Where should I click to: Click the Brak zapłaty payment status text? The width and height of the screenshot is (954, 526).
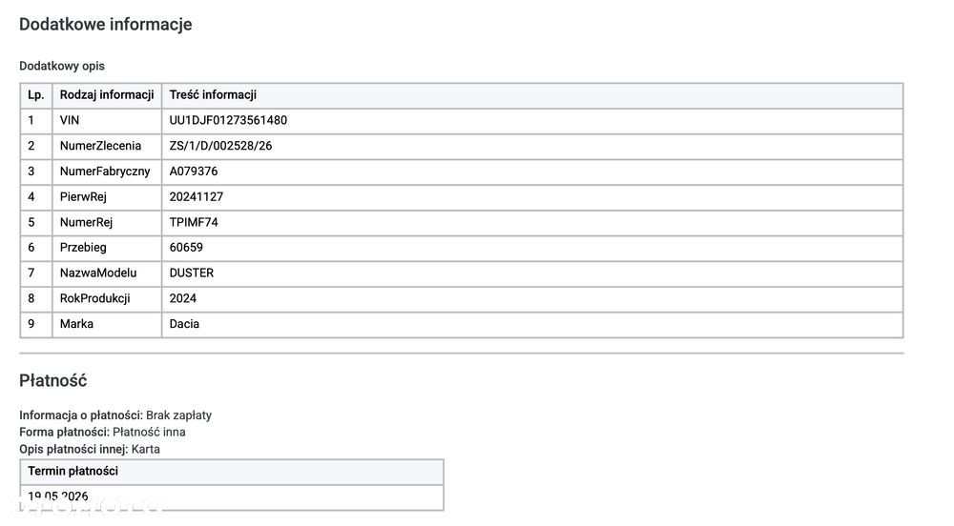[x=179, y=415]
